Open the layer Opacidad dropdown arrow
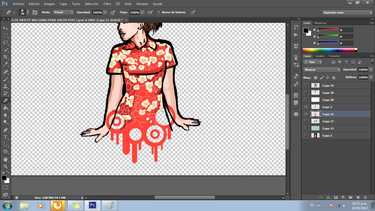The image size is (375, 211). (x=371, y=70)
